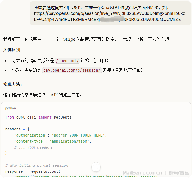Click the curl_cffi import line
This screenshot has width=192, height=178.
point(38,117)
